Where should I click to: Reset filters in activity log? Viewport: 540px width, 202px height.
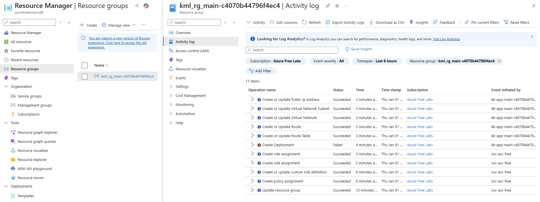tap(516, 22)
